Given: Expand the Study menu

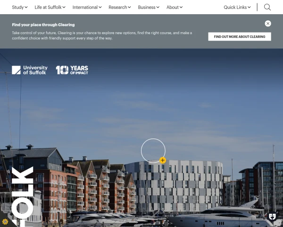Looking at the screenshot, I should point(20,7).
